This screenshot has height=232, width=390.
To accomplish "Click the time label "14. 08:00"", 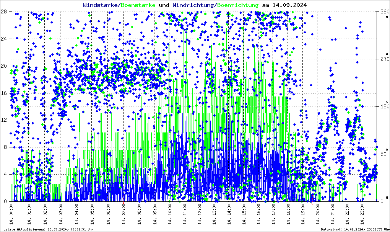I will [139, 214].
